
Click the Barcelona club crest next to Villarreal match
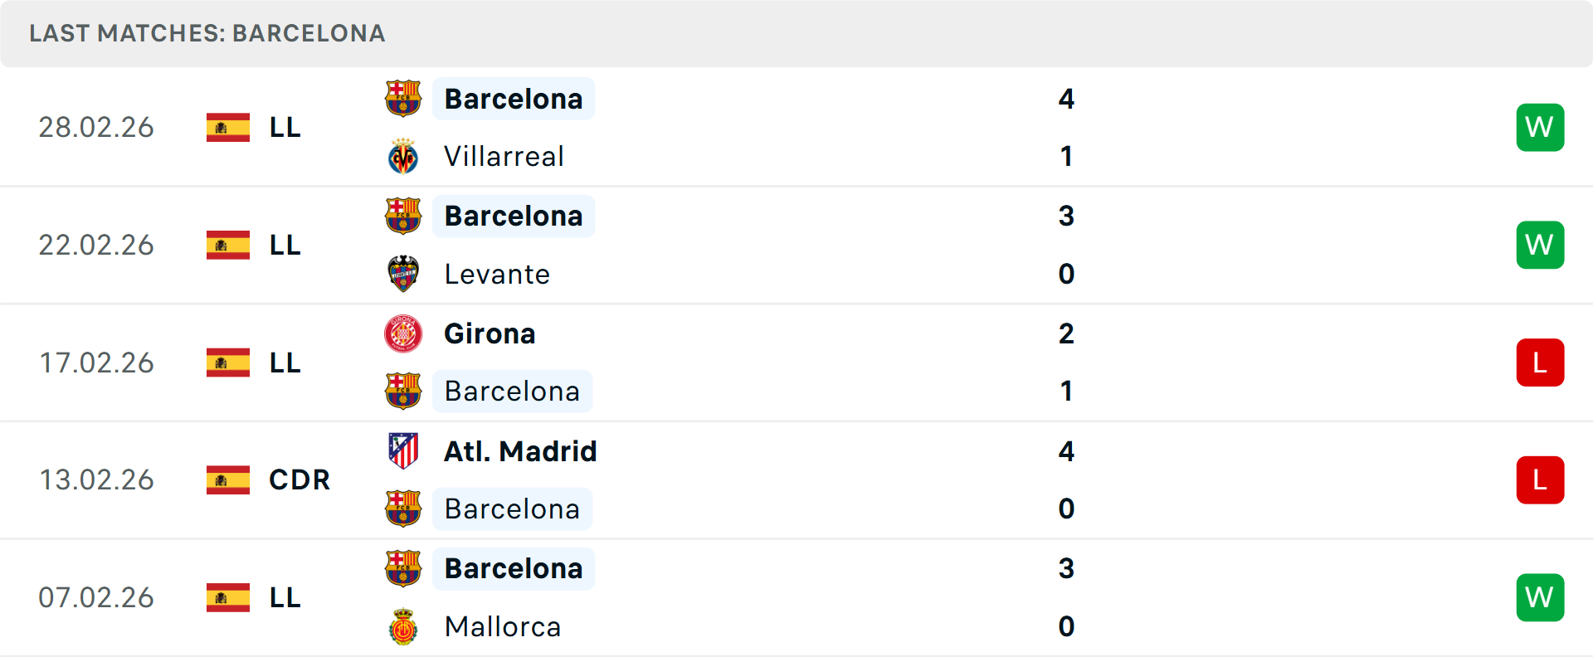pyautogui.click(x=403, y=98)
